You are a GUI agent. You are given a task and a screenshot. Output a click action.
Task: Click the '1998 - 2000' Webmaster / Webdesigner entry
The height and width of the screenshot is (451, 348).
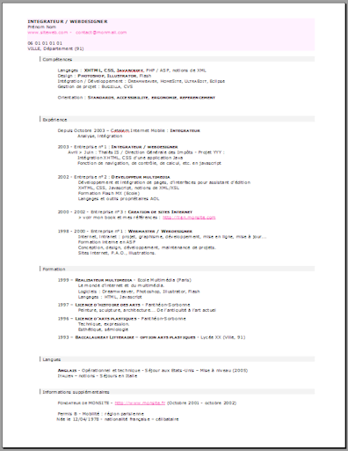click(x=125, y=231)
